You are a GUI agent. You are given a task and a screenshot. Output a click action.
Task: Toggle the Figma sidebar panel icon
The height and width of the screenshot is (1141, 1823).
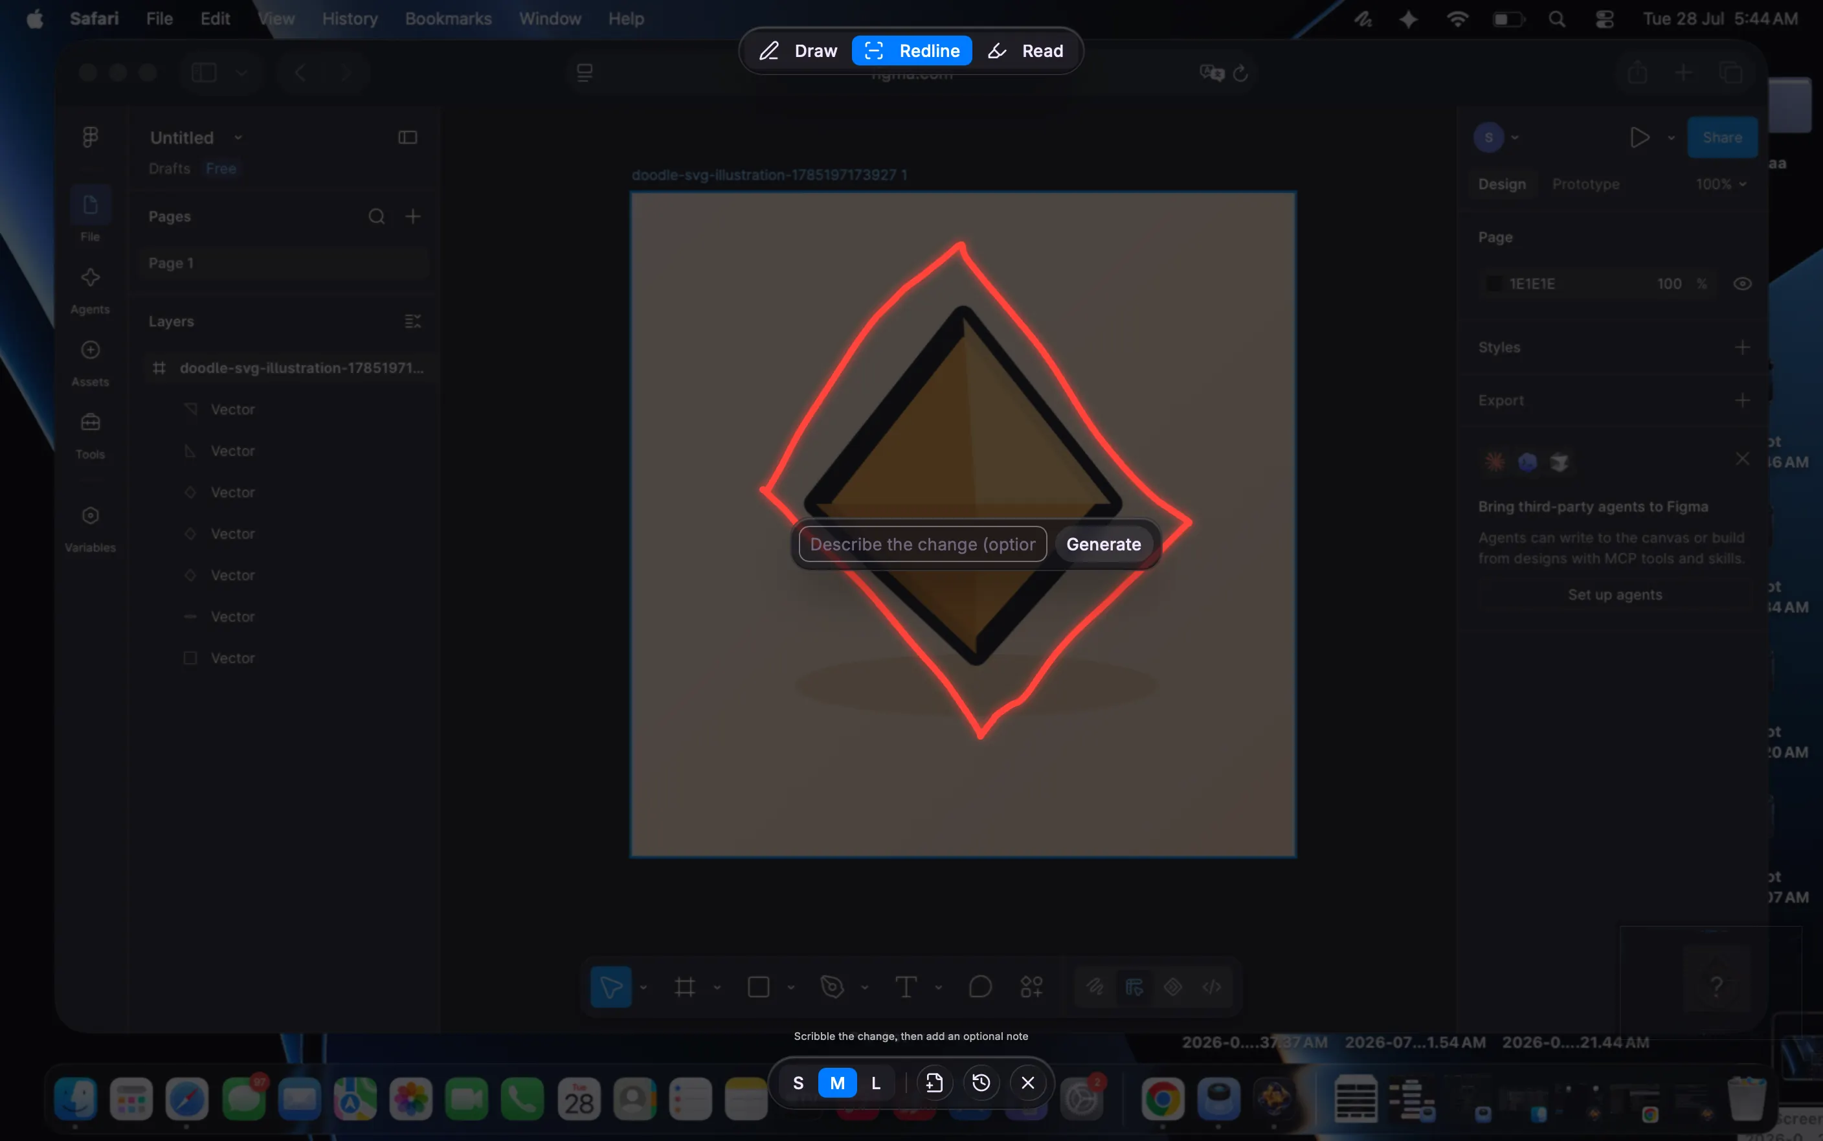pos(407,137)
